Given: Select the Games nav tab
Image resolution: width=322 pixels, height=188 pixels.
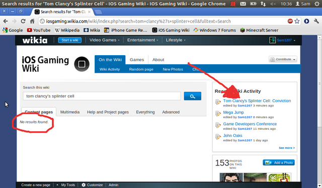Looking at the screenshot, I should (137, 60).
